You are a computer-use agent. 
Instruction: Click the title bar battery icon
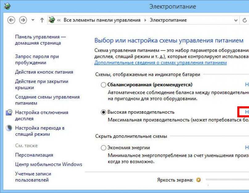tap(7, 6)
